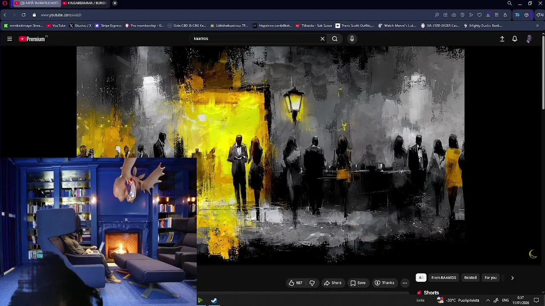Go to YouTube Premium home logo
The height and width of the screenshot is (306, 545).
point(32,39)
